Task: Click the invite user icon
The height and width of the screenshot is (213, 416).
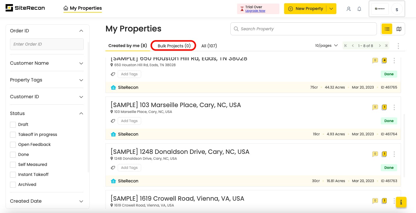Action: click(x=349, y=9)
